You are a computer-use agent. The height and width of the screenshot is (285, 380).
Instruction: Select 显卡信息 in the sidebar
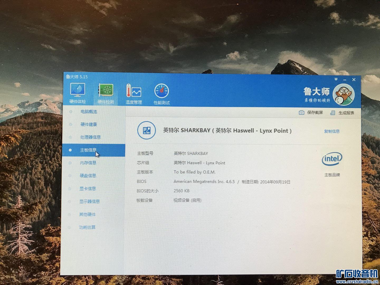88,188
